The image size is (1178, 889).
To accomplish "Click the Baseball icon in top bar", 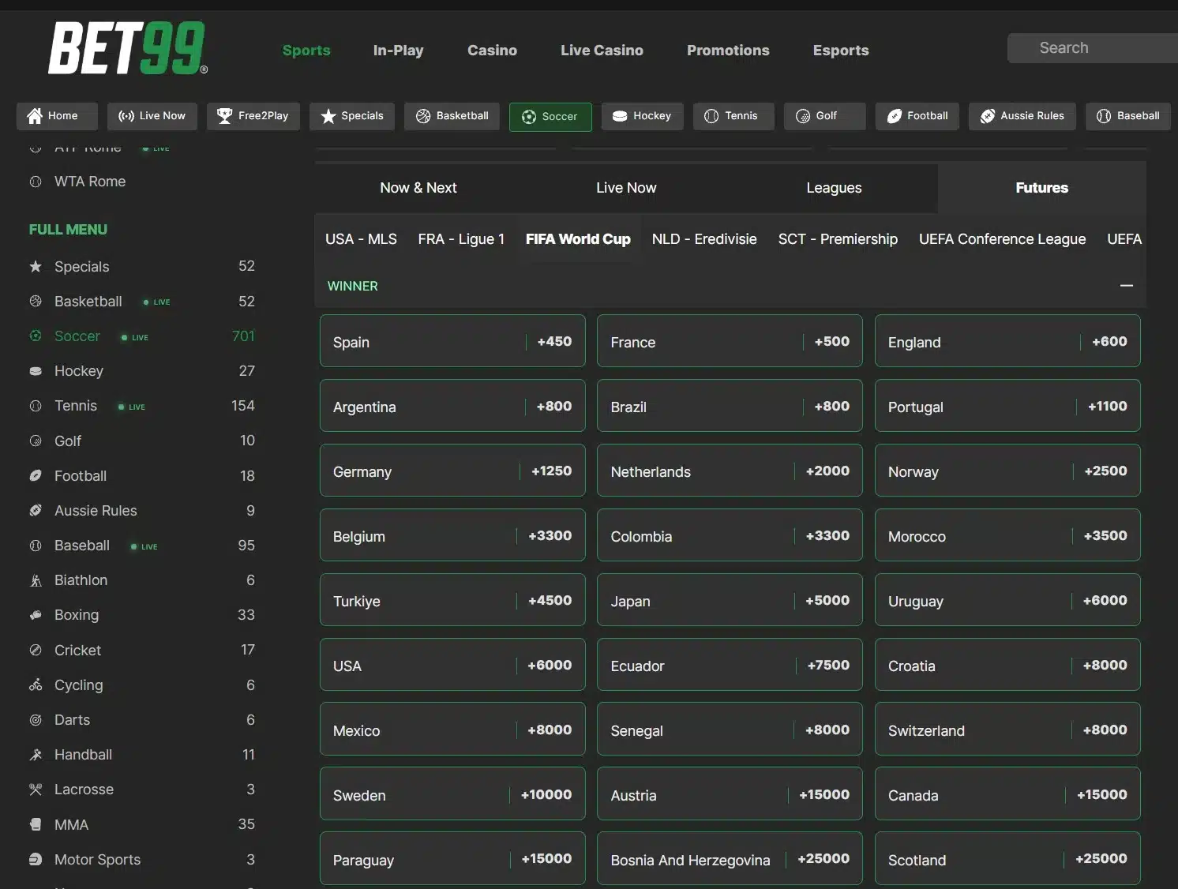I will point(1104,116).
